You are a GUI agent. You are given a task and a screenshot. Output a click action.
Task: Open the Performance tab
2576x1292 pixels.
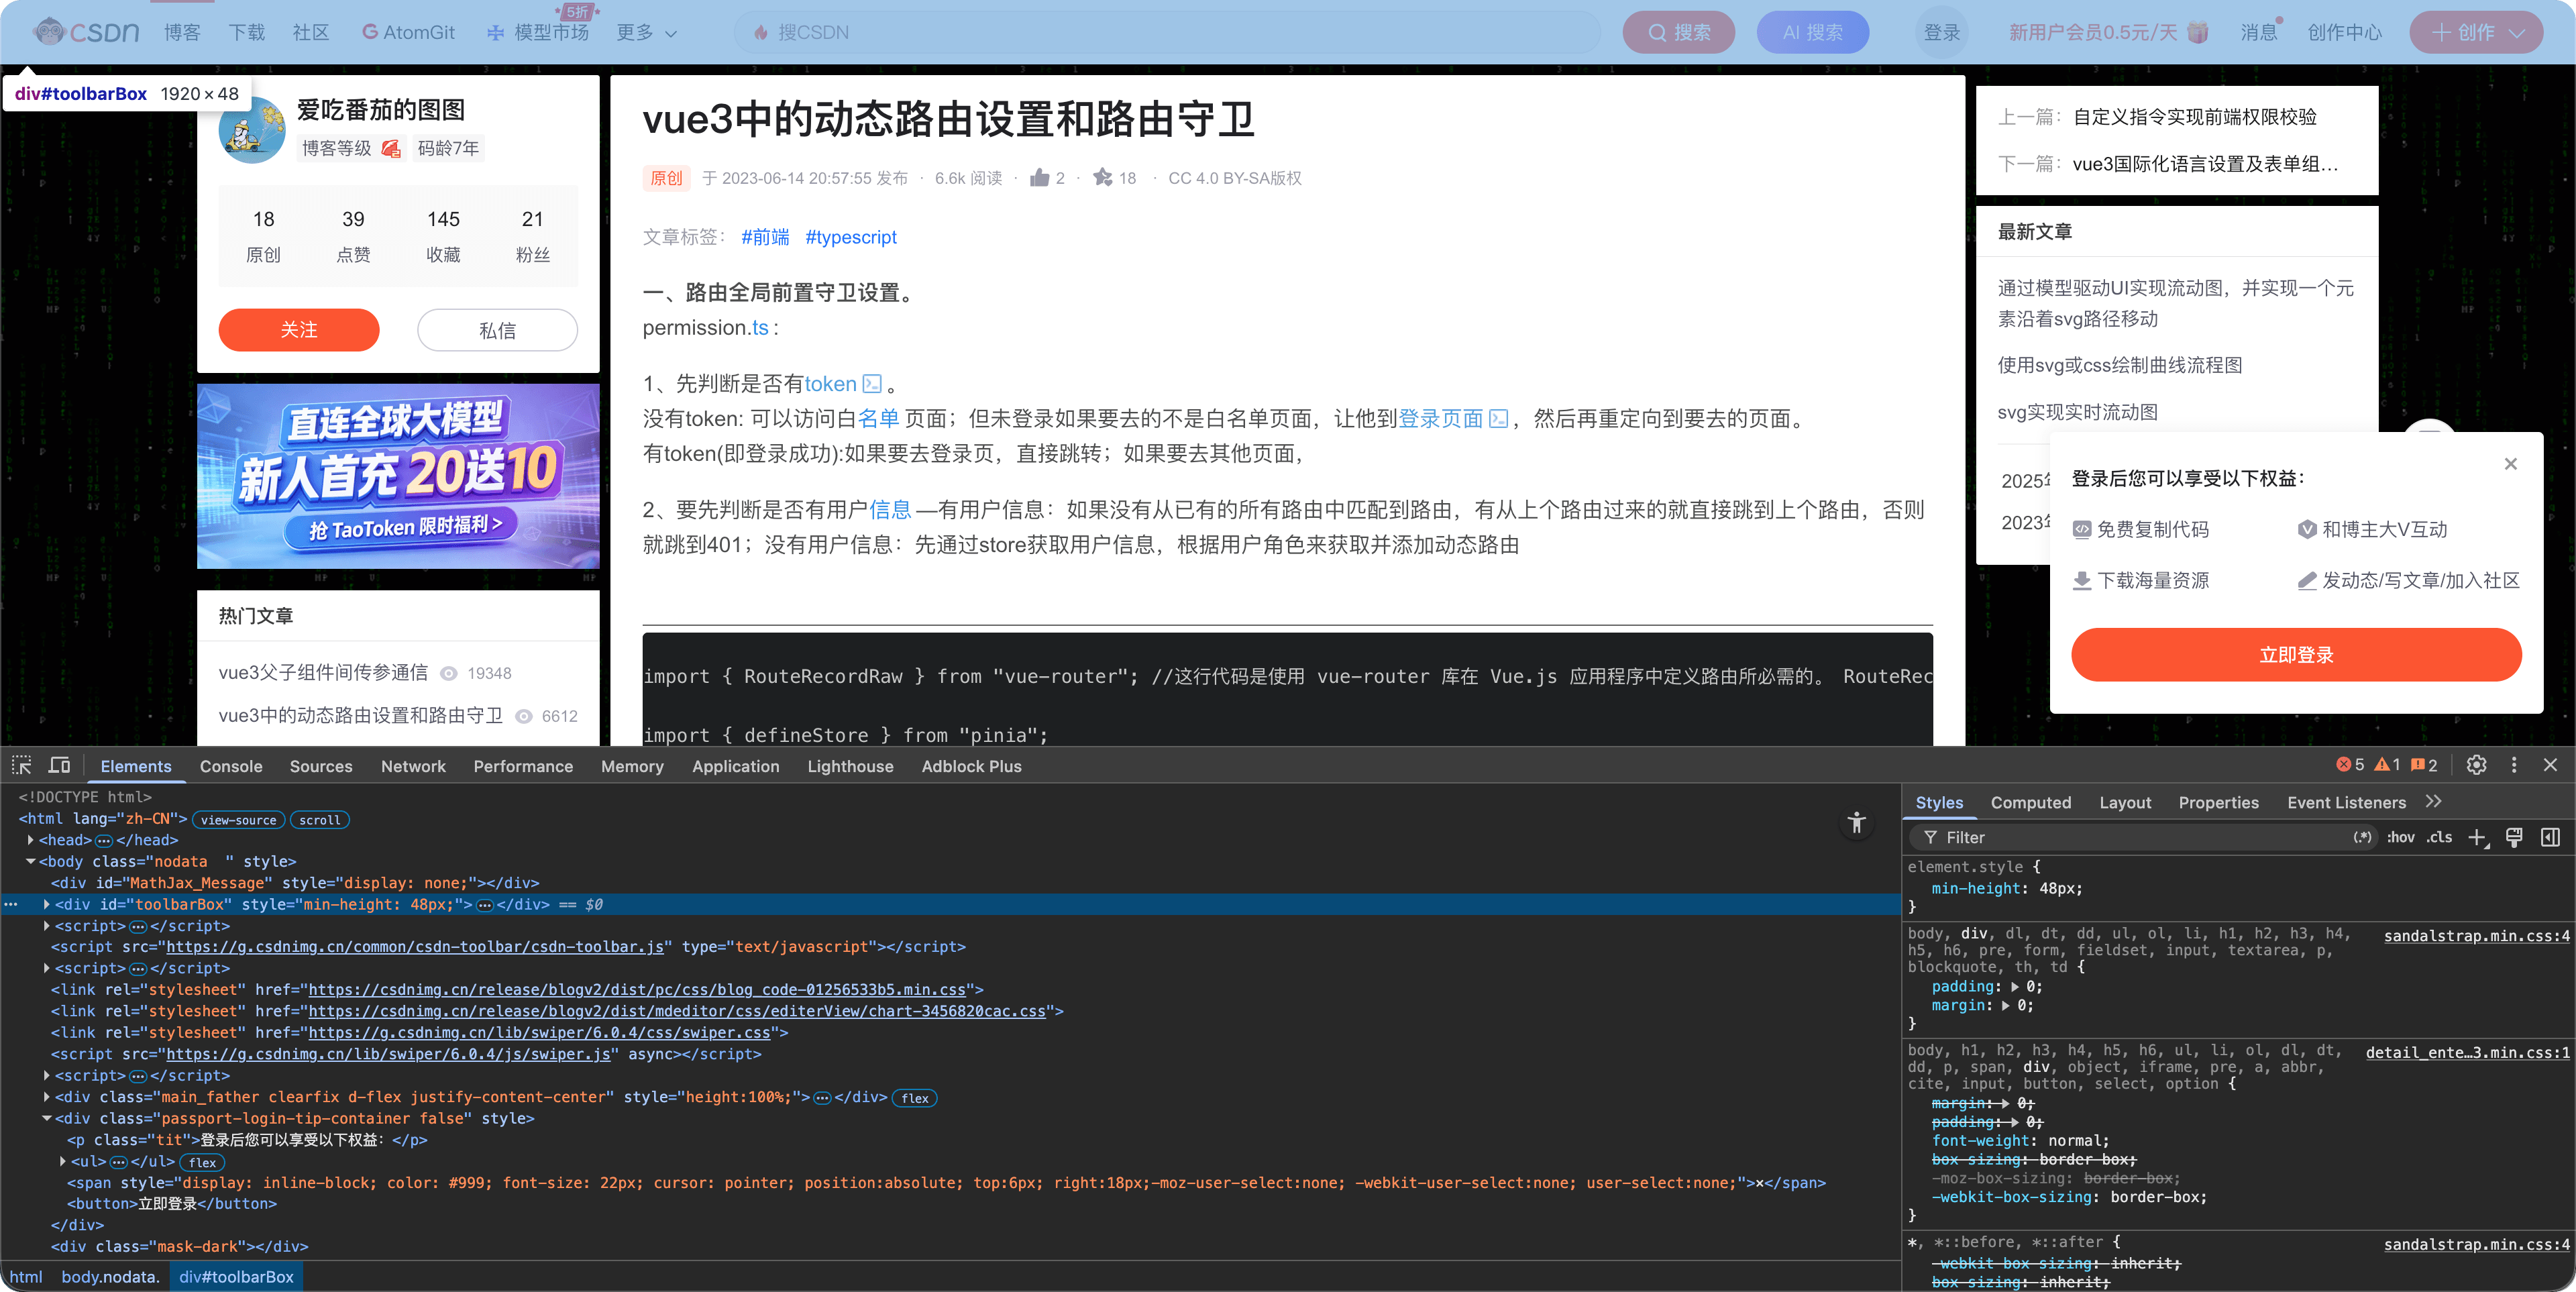pos(523,766)
